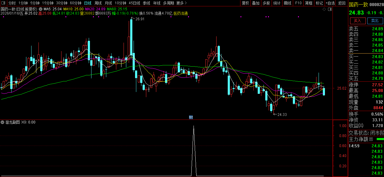The height and width of the screenshot is (177, 384).
Task: Click the 最低 24.81 row
Action: [x=366, y=97]
